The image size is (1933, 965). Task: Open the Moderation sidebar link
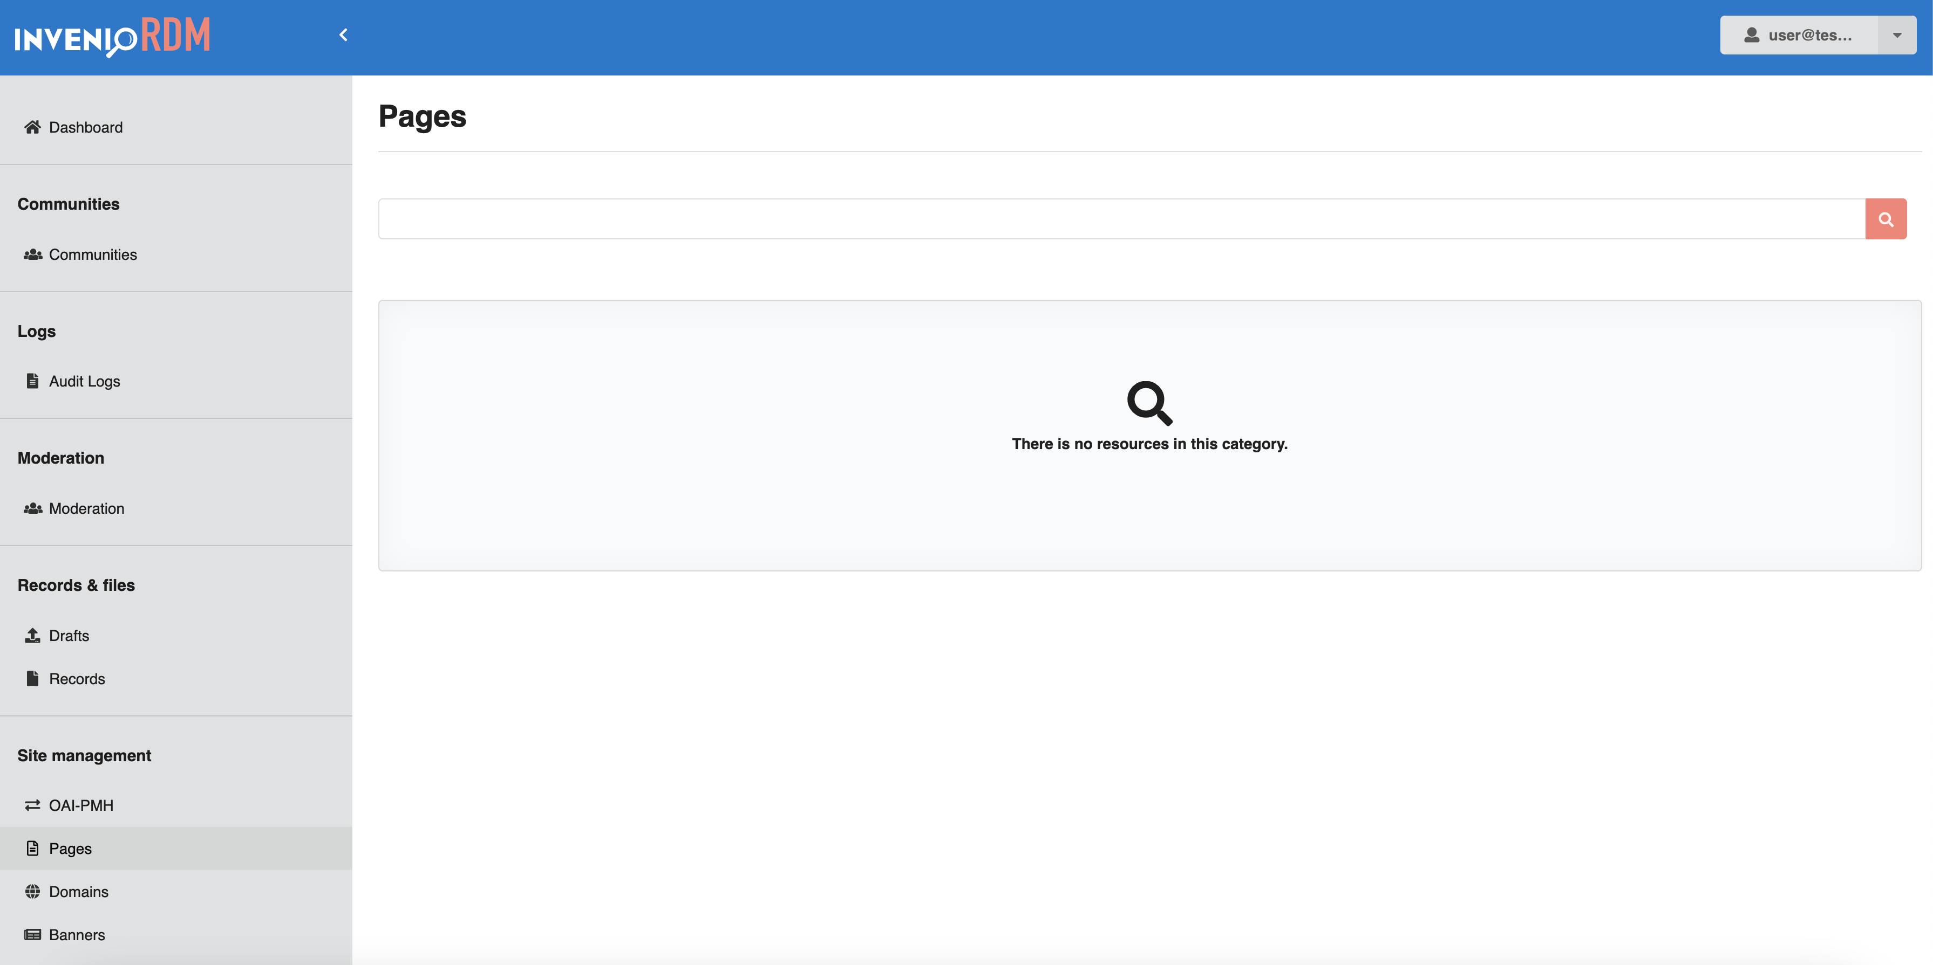175,508
